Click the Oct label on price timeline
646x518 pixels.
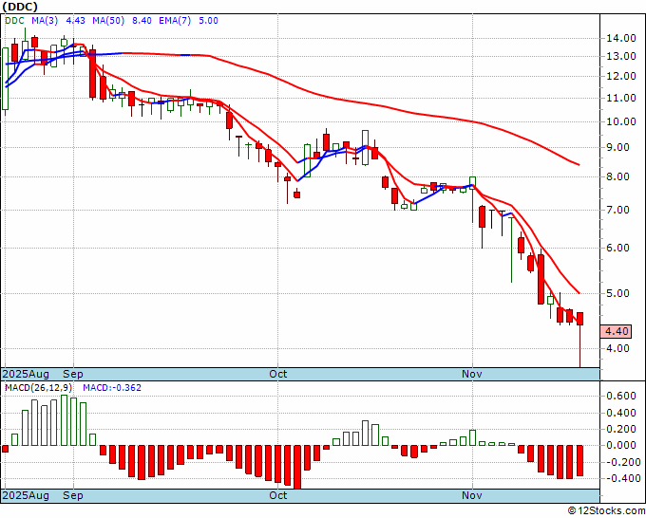click(x=278, y=374)
